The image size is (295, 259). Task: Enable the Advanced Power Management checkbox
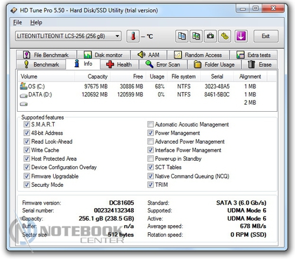click(x=150, y=141)
